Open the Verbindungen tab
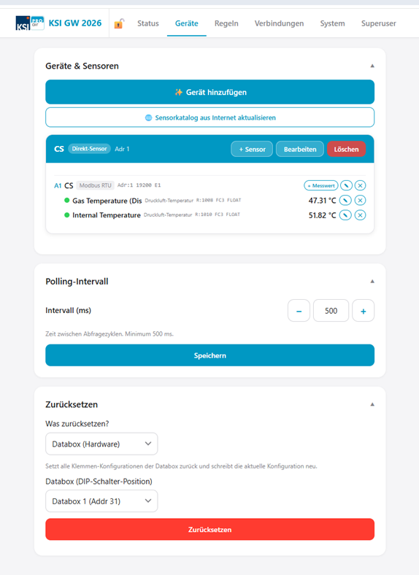The image size is (419, 575). coord(279,23)
